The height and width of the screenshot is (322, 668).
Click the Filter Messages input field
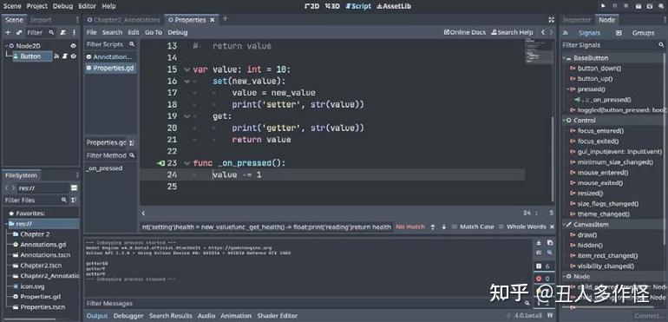307,303
